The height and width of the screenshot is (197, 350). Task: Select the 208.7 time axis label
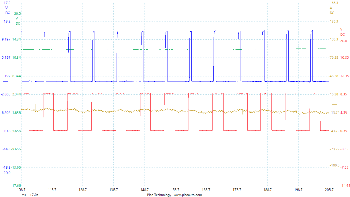[x=328, y=189]
